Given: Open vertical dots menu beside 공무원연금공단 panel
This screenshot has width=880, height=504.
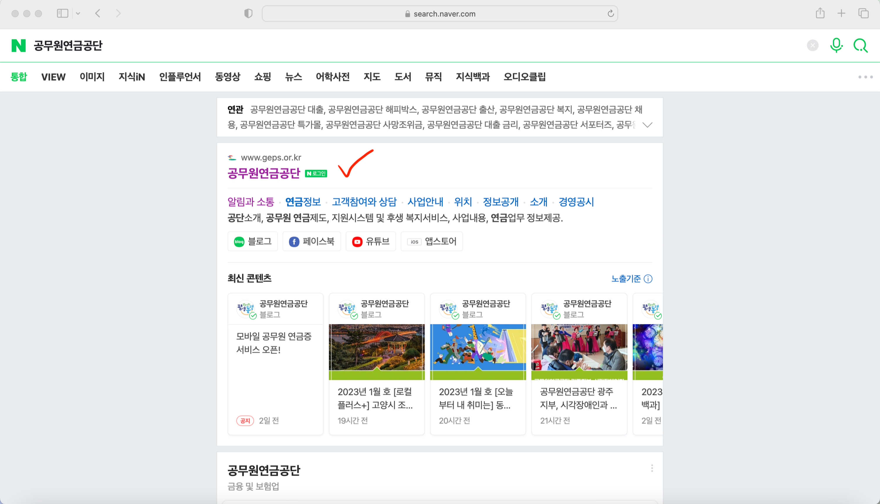Looking at the screenshot, I should point(652,468).
